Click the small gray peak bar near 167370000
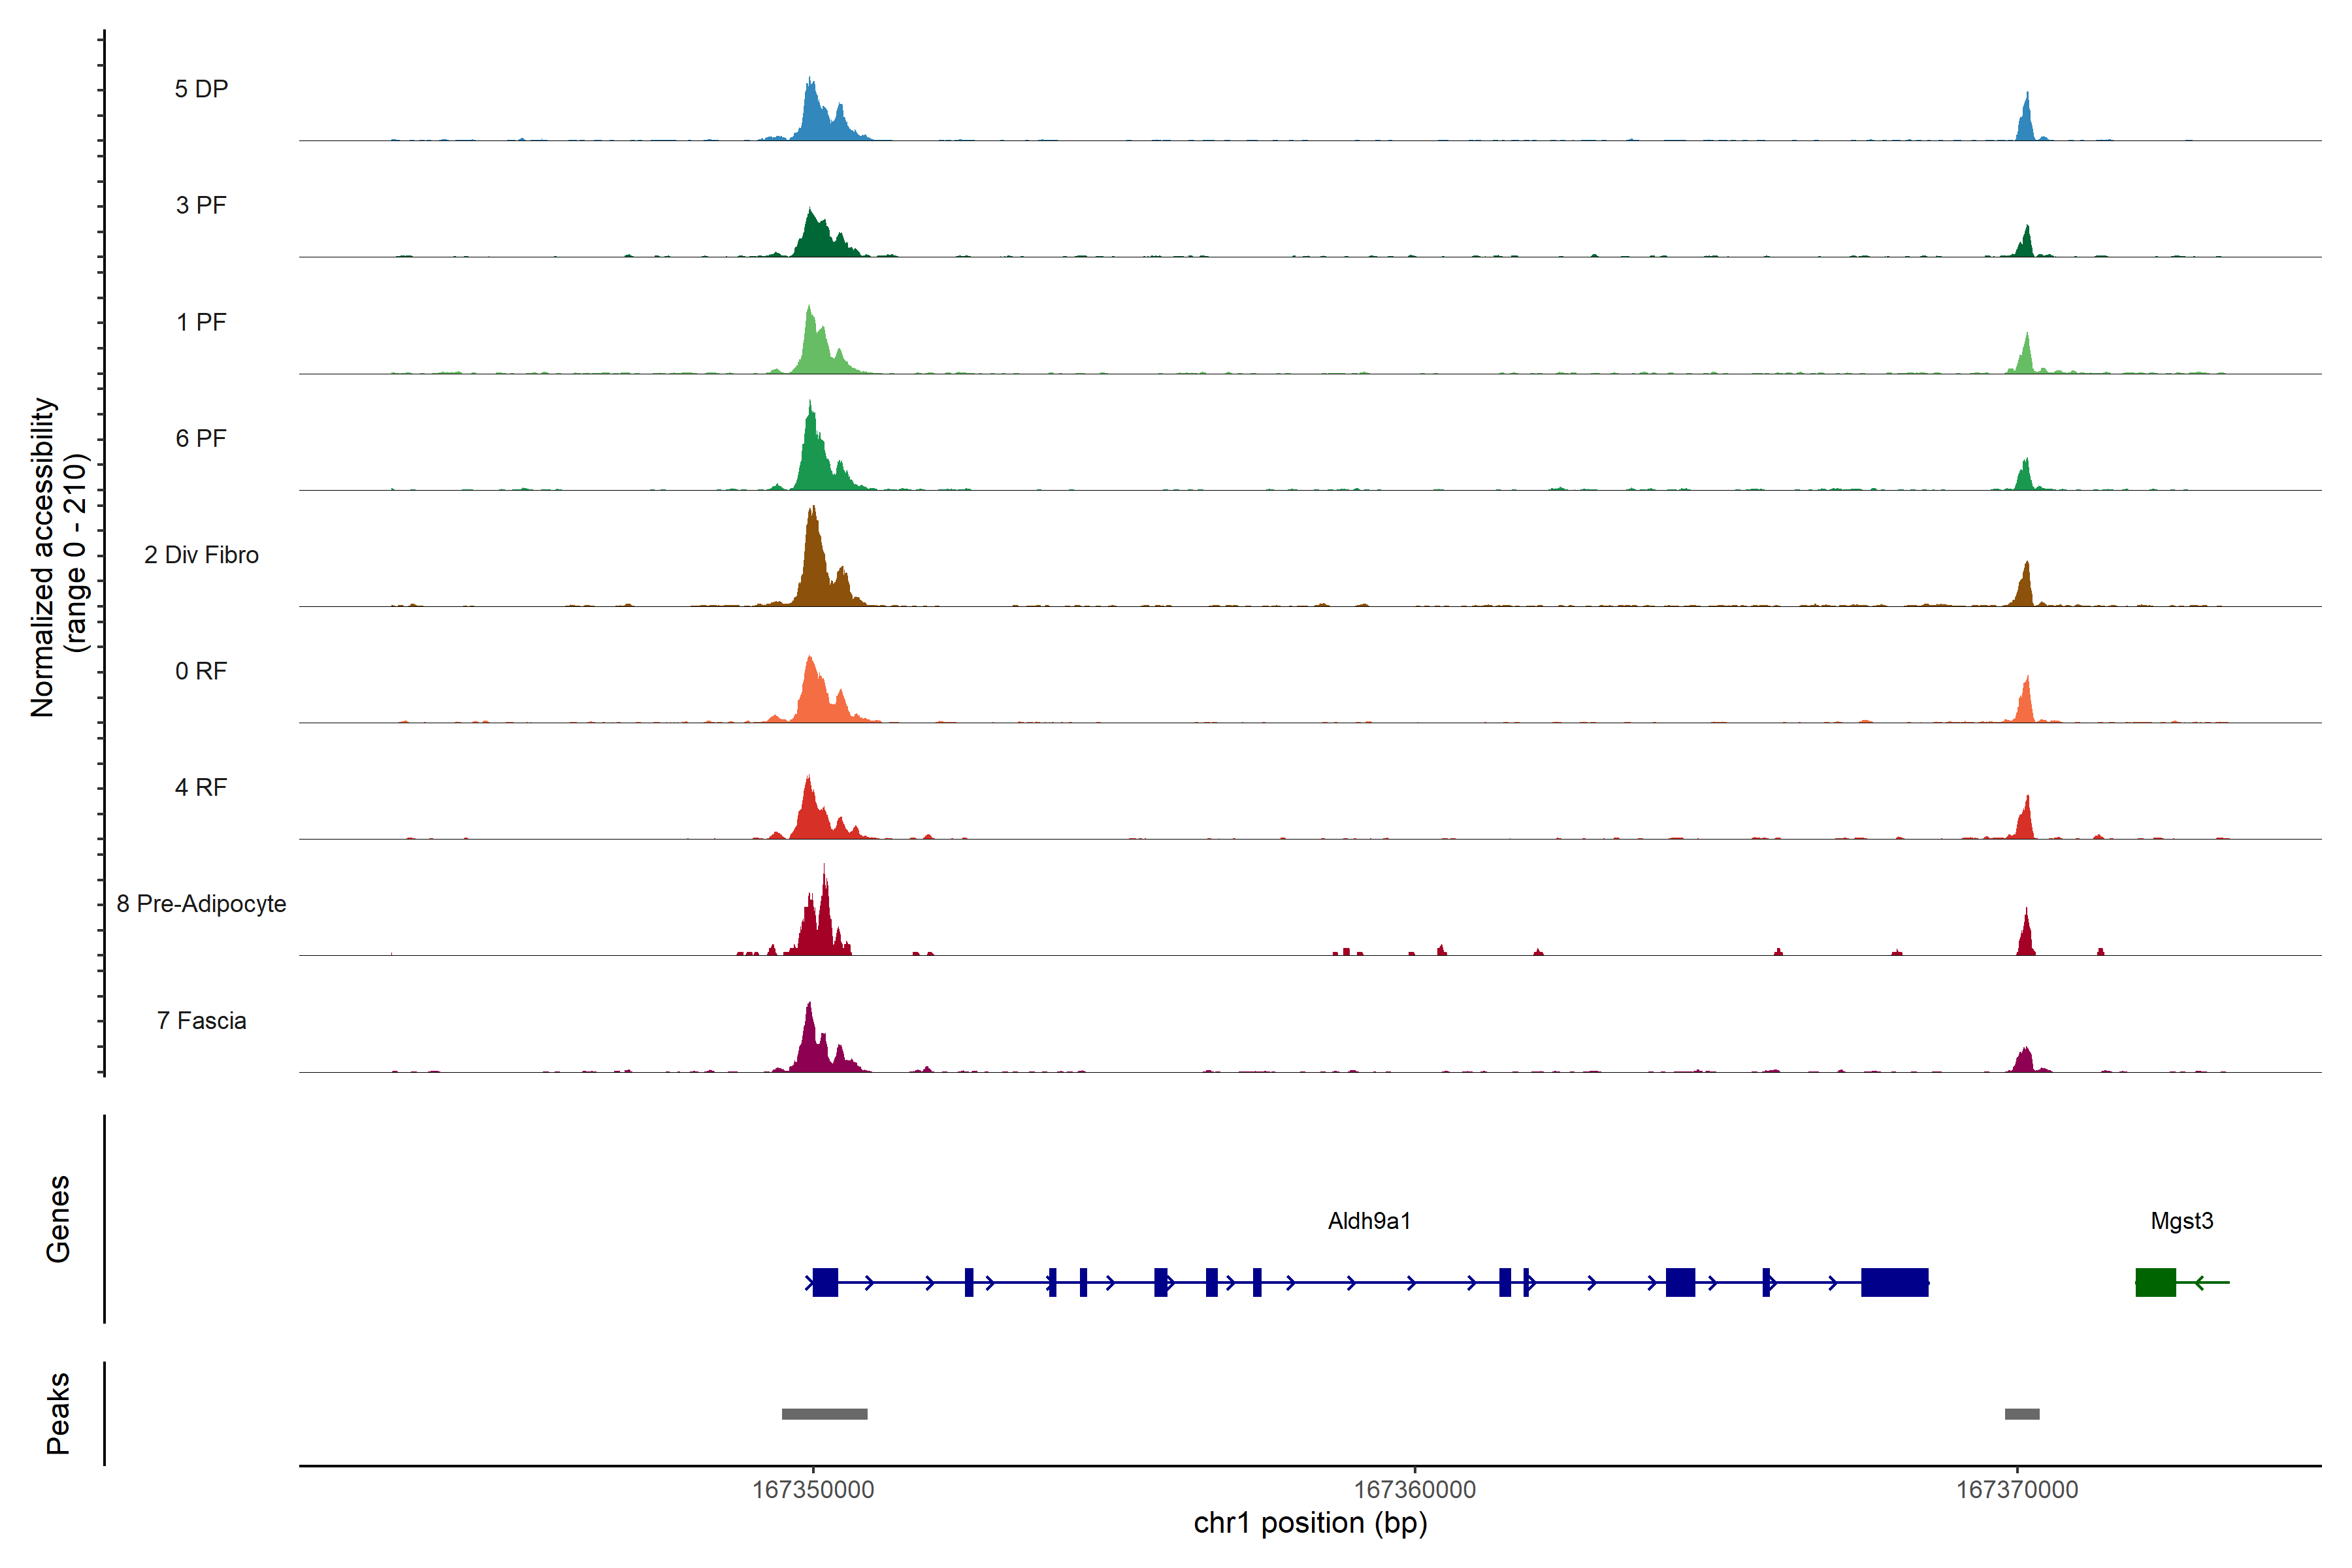 tap(2022, 1414)
